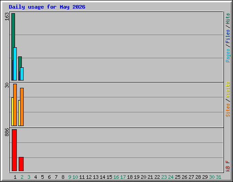Click the cyan Pages bar for day 1
The height and width of the screenshot is (182, 233).
coord(15,64)
